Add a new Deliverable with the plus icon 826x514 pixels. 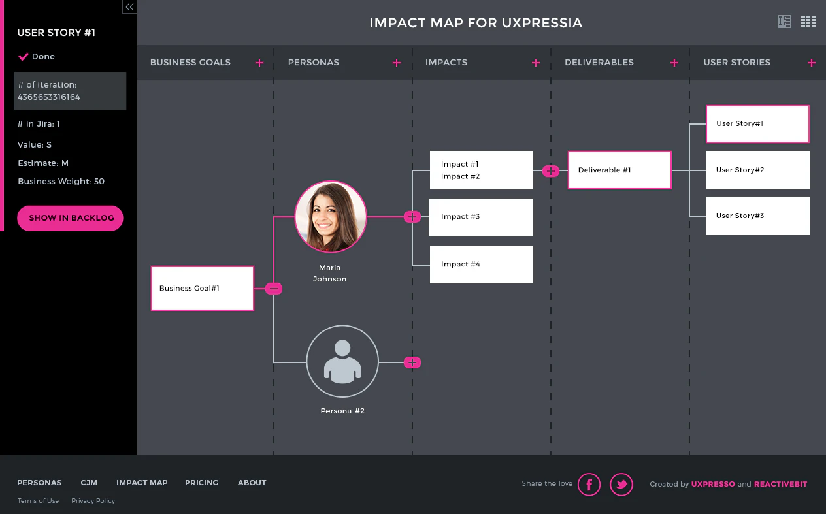674,62
